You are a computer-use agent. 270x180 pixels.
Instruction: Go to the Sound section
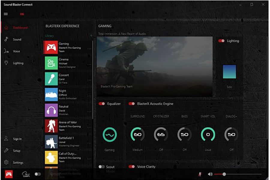[17, 39]
